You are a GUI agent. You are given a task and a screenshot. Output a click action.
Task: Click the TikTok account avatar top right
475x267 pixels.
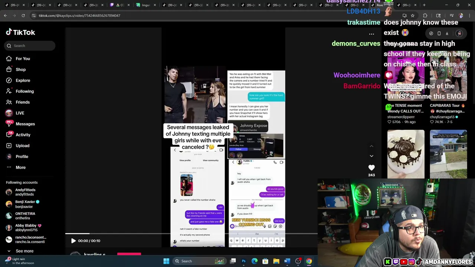459,33
